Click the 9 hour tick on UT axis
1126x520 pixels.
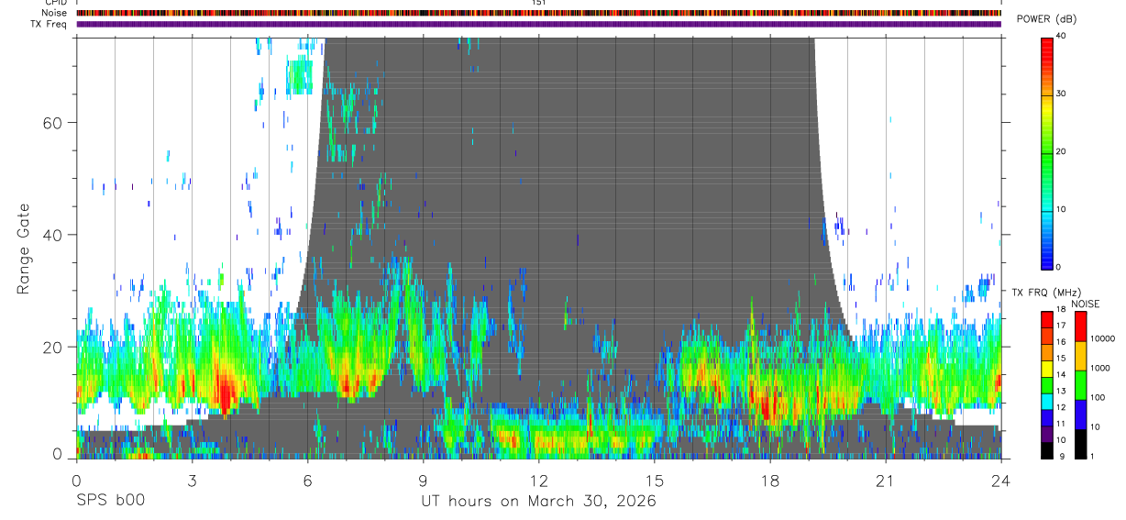click(423, 480)
